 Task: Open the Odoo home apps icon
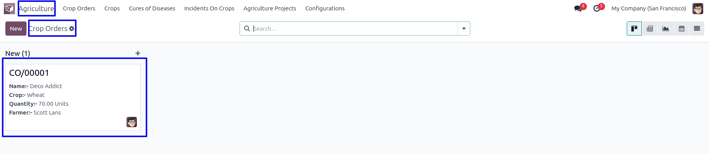click(x=9, y=8)
